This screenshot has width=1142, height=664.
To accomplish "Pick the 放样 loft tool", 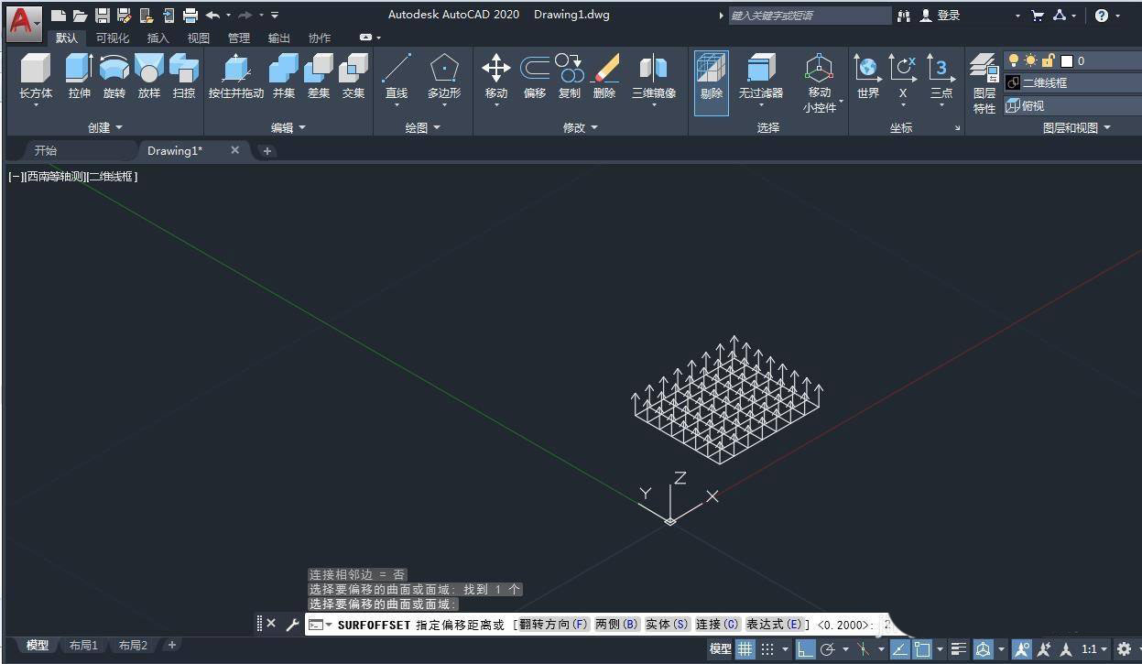I will tap(149, 77).
